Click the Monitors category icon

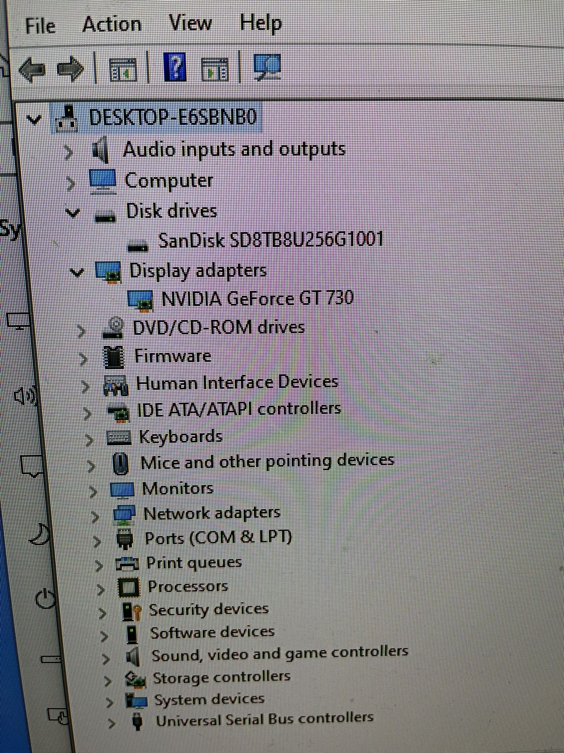pyautogui.click(x=122, y=490)
